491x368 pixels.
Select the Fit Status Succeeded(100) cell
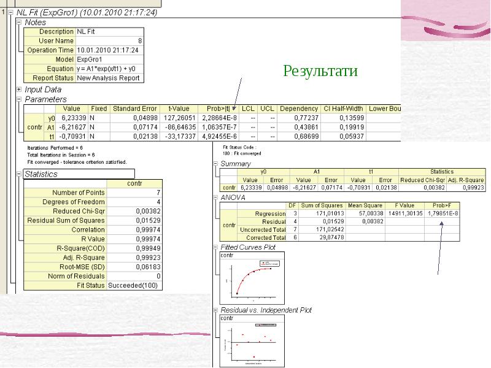(x=135, y=286)
